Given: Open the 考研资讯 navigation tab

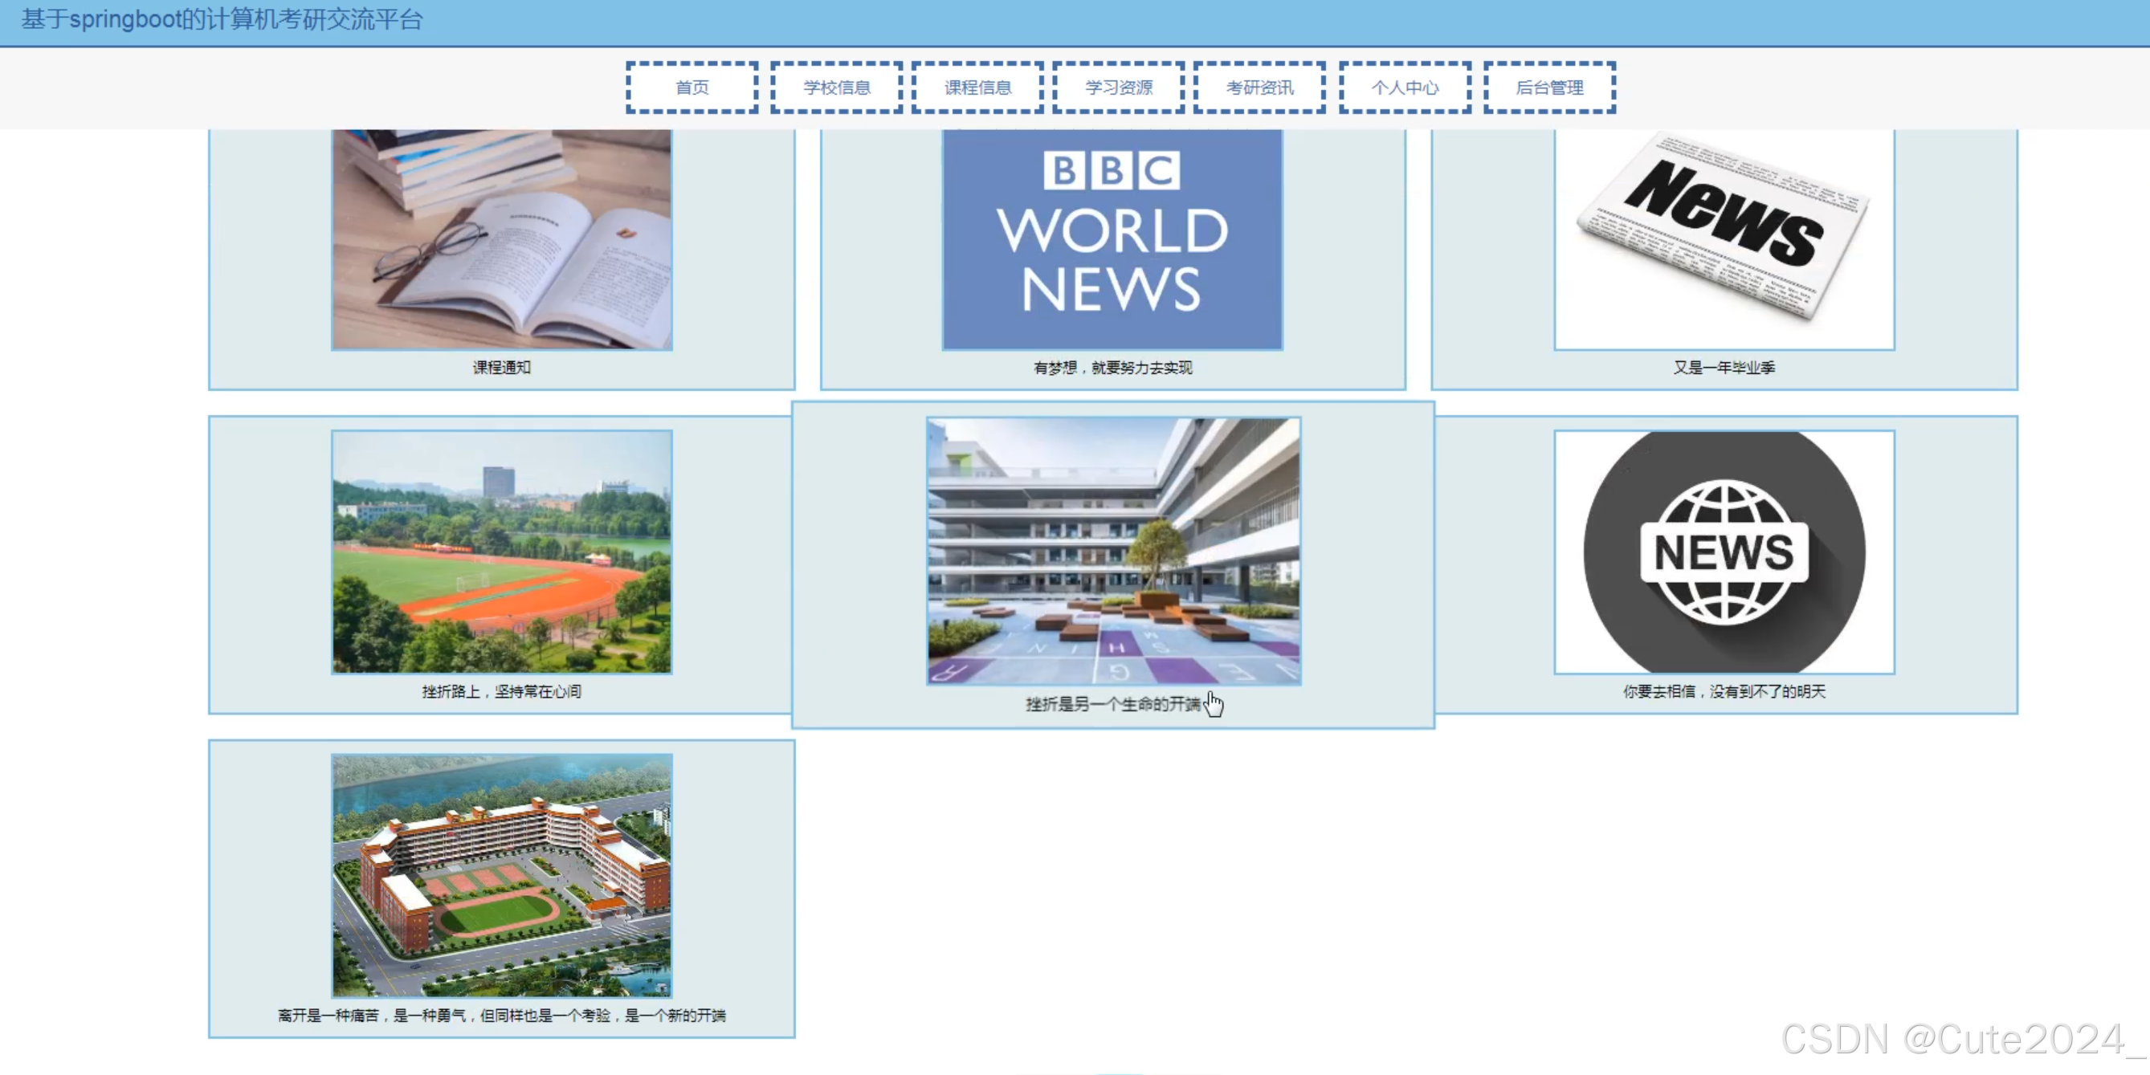Looking at the screenshot, I should [x=1259, y=88].
